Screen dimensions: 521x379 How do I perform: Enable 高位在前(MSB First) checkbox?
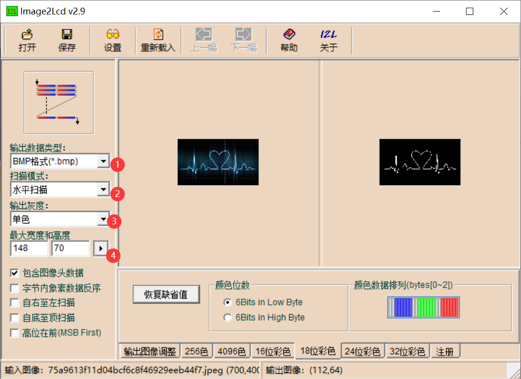[14, 333]
